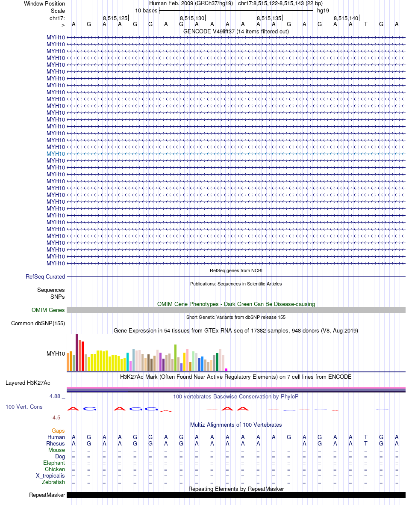
Task: Click the MYH10 label beside the GTEx bar chart
Action: pyautogui.click(x=56, y=353)
